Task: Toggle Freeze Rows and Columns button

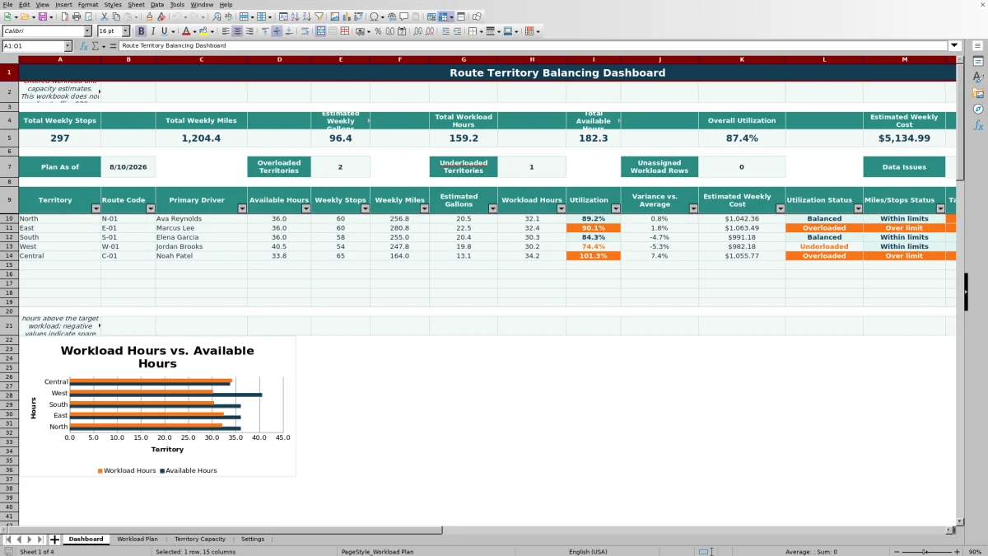Action: [443, 16]
